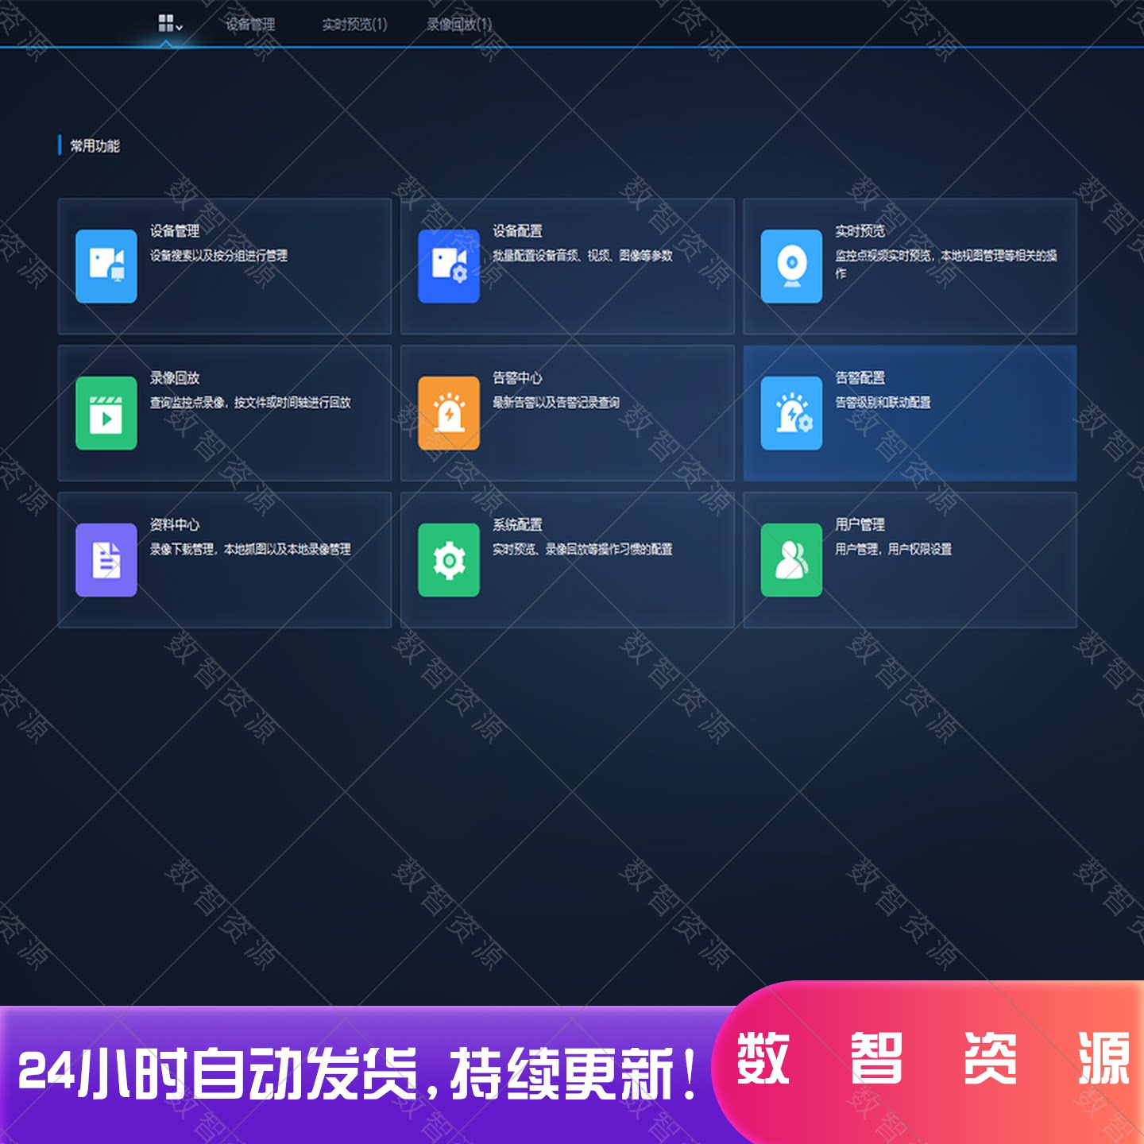
Task: Click the 系统配置 green gear icon
Action: 449,560
